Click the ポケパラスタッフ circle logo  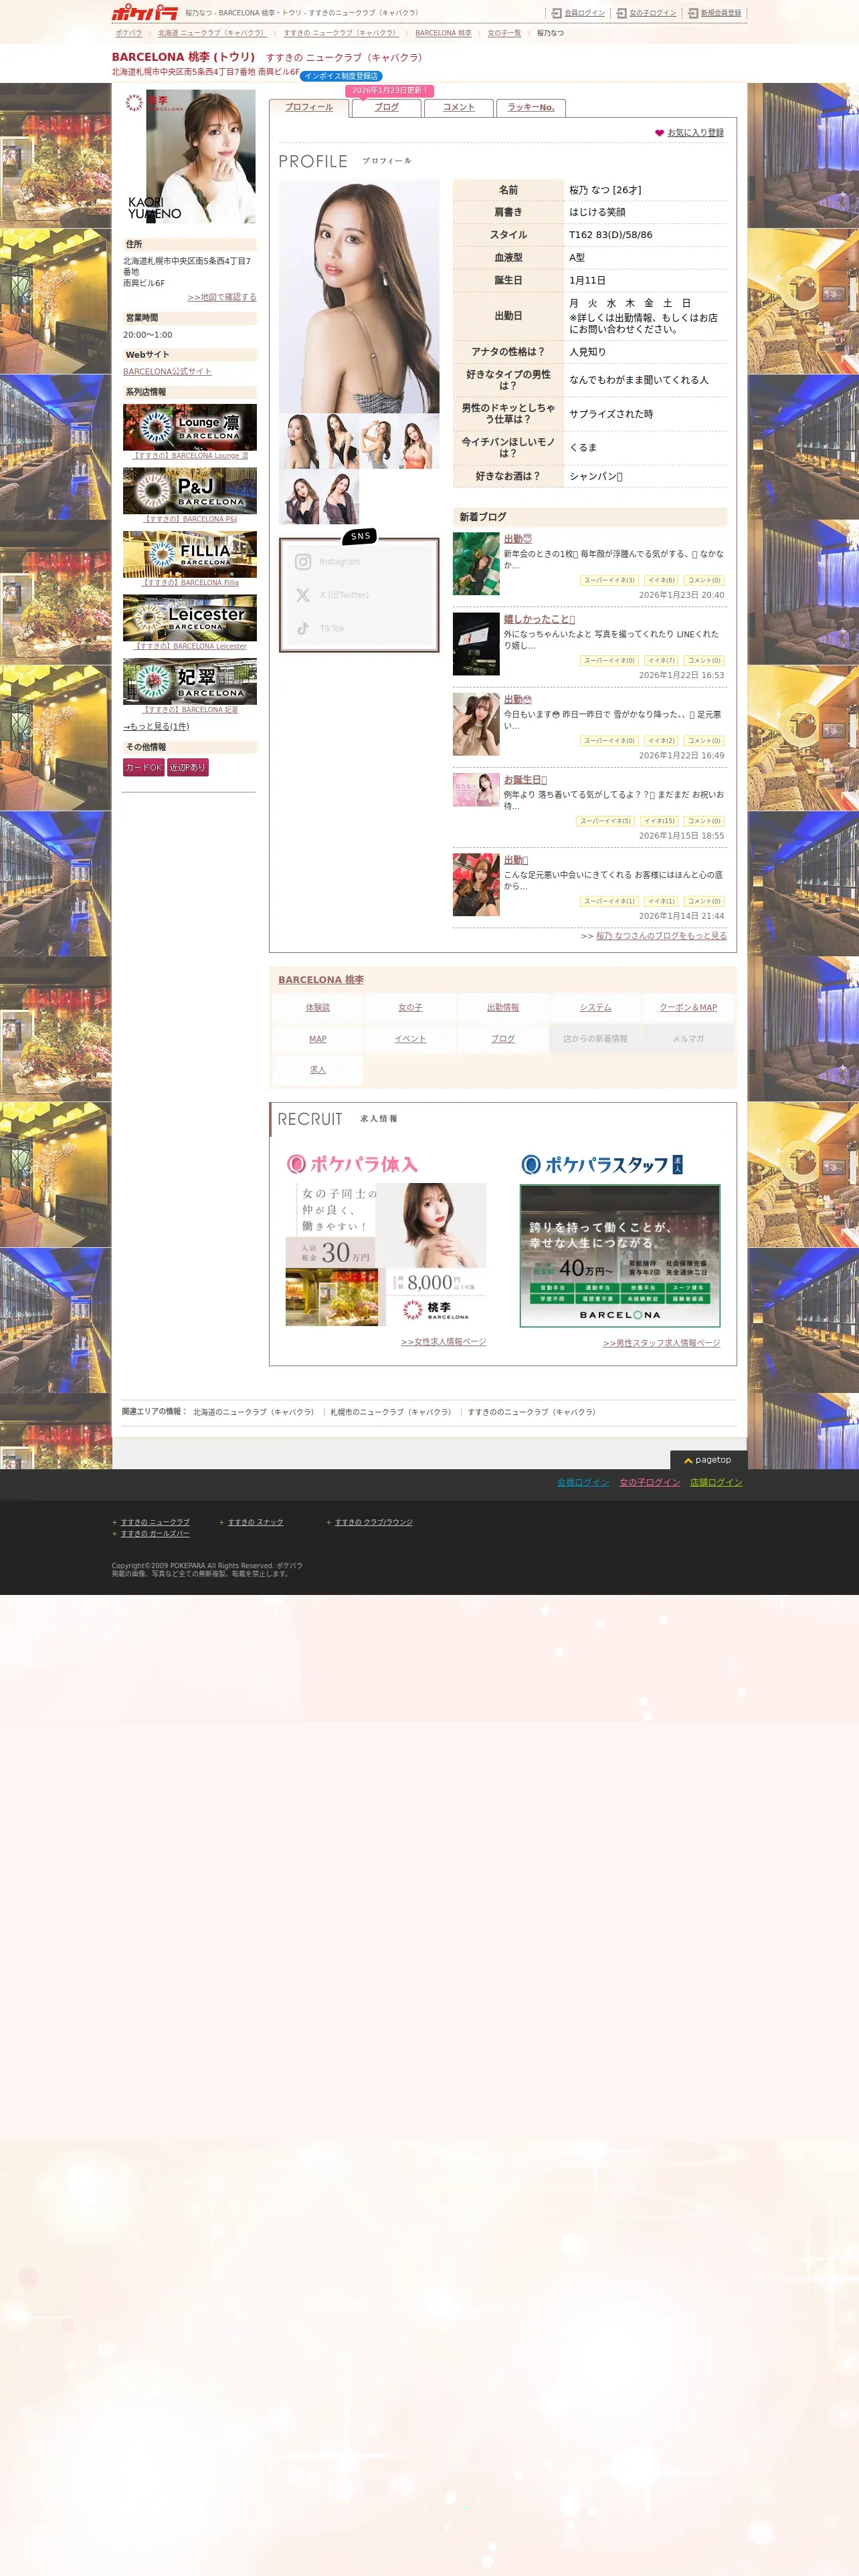(531, 1164)
